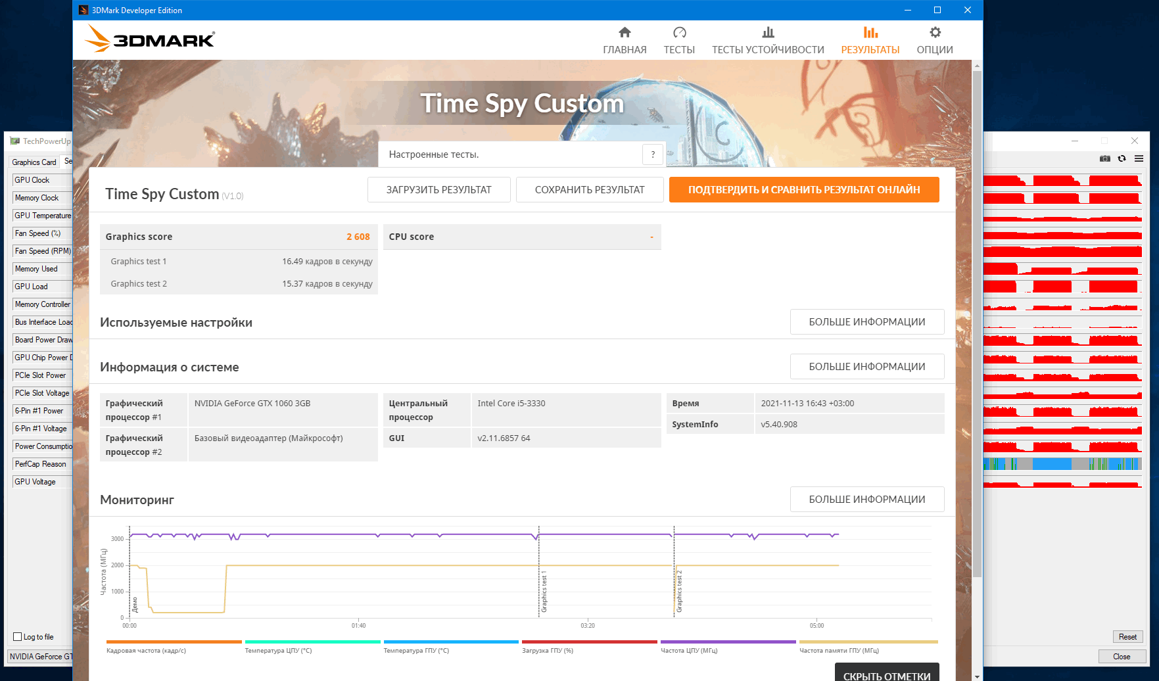Click the 3DMark vertical scrollbar

(977, 324)
